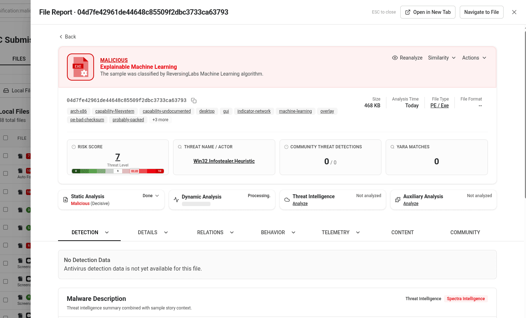The width and height of the screenshot is (526, 318).
Task: Click the Dynamic Analysis pulse icon
Action: 176,200
